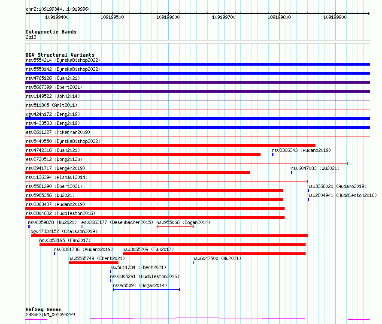382x324 pixels.
Task: Click the nsv955092 blue bracketed span
Action: [147, 290]
